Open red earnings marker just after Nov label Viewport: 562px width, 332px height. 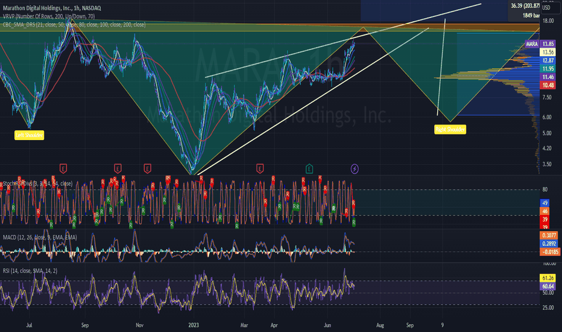click(x=147, y=168)
